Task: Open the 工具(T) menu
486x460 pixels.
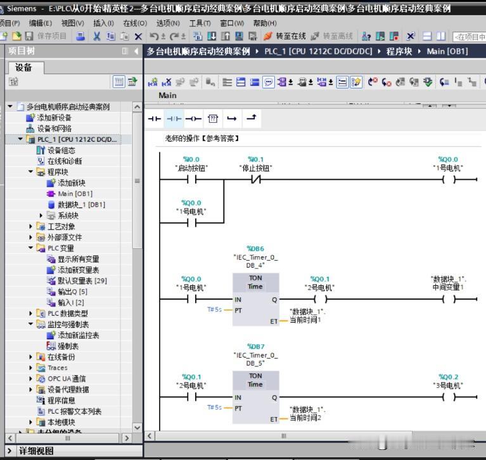Action: point(200,23)
